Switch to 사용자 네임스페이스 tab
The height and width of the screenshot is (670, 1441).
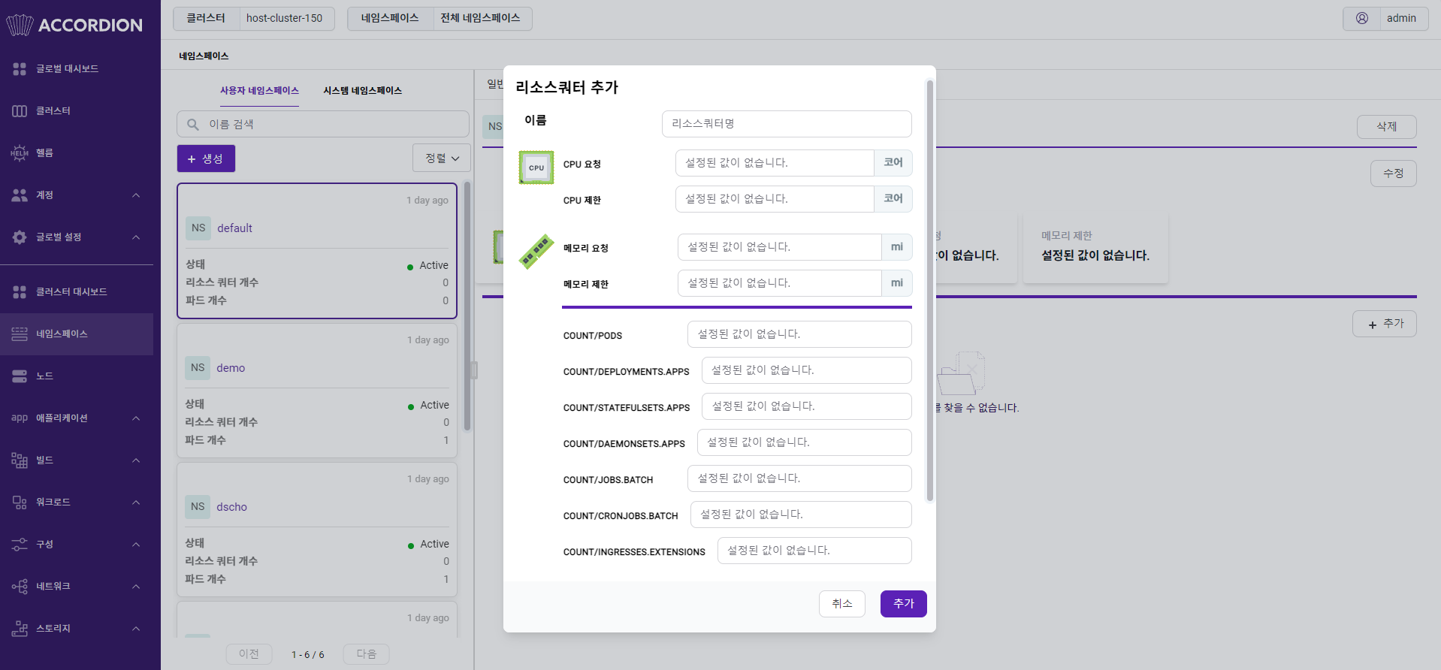pyautogui.click(x=259, y=91)
